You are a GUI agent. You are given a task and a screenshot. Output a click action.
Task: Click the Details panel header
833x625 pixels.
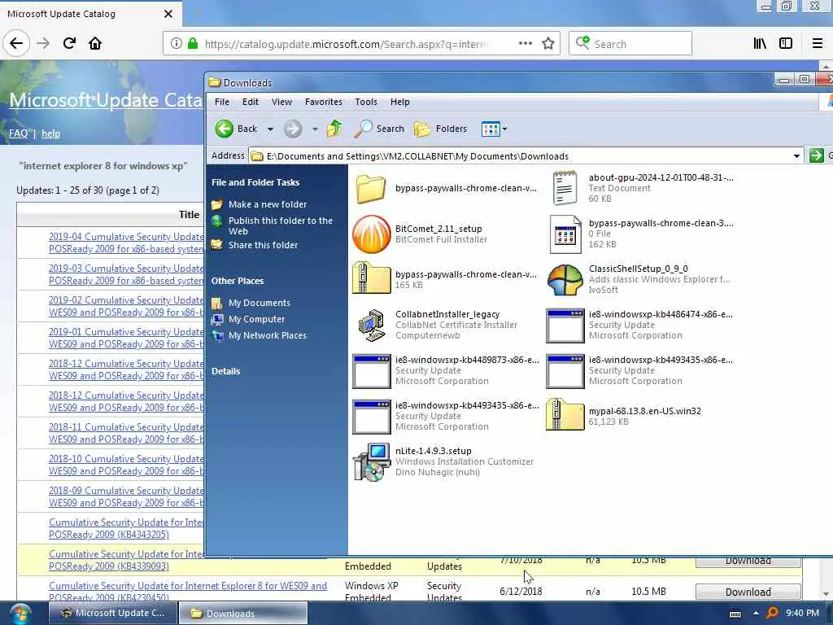[x=226, y=371]
